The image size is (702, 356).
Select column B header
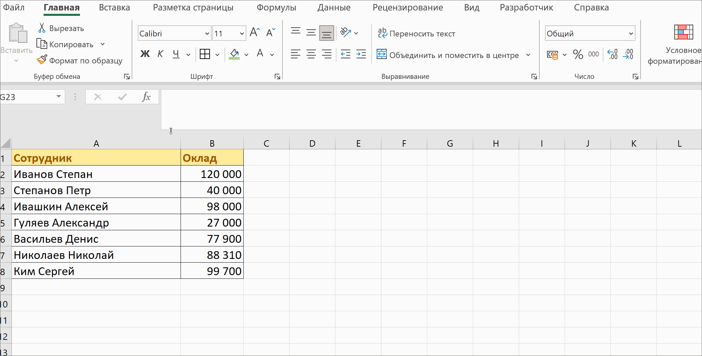pos(212,143)
